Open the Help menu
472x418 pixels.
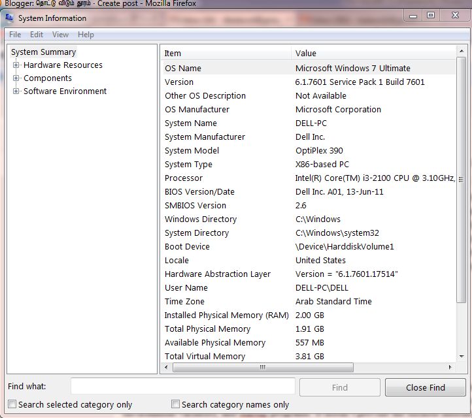tap(86, 35)
